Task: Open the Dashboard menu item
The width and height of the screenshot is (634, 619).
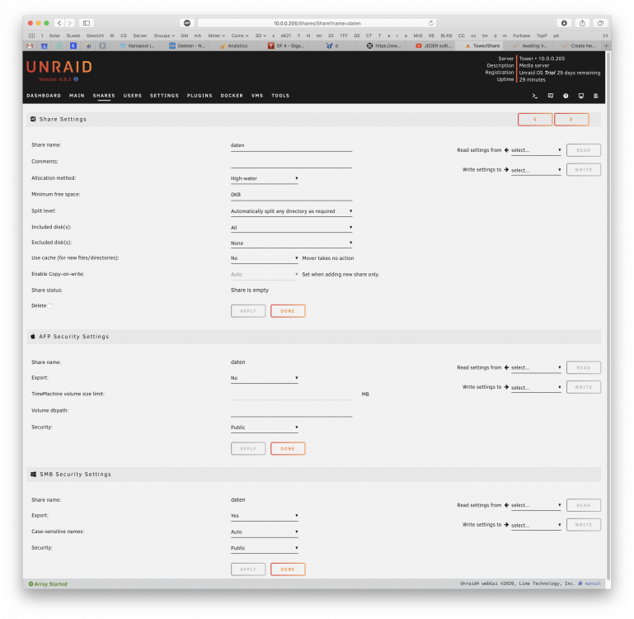Action: coord(44,96)
